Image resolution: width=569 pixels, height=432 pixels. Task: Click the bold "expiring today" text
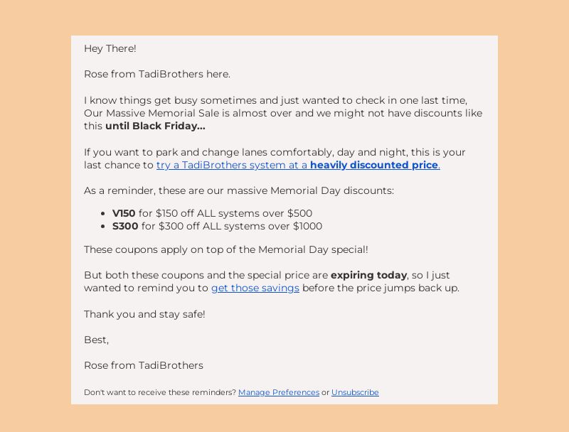[368, 275]
